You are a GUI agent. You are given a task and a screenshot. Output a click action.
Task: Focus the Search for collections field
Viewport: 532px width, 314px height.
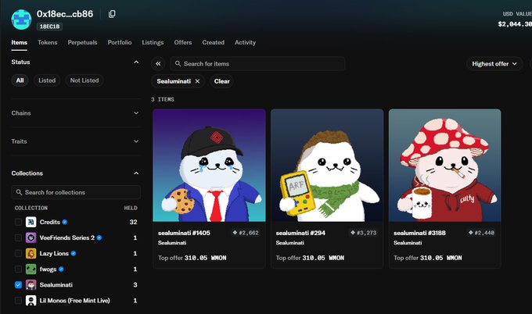[x=76, y=192]
